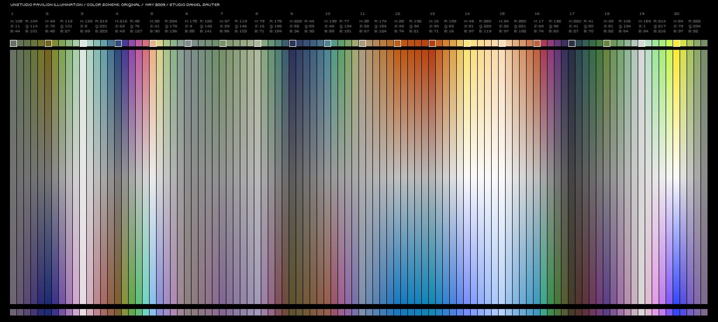Click the 'H:79' hue value

[x=259, y=21]
